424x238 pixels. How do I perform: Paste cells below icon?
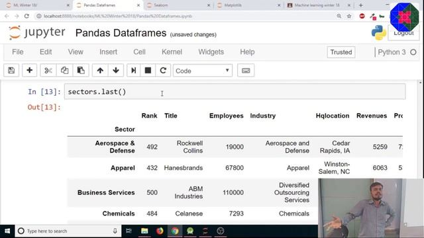(81, 71)
